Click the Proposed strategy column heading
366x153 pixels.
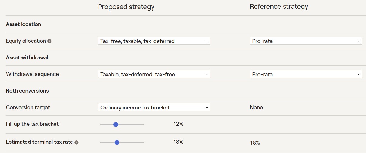point(126,7)
